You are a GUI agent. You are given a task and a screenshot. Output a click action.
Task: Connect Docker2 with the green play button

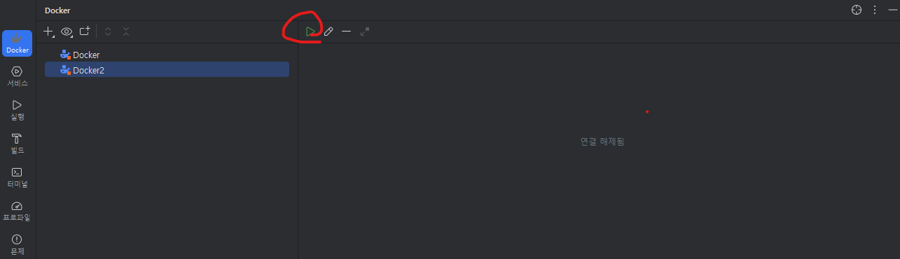(x=310, y=31)
